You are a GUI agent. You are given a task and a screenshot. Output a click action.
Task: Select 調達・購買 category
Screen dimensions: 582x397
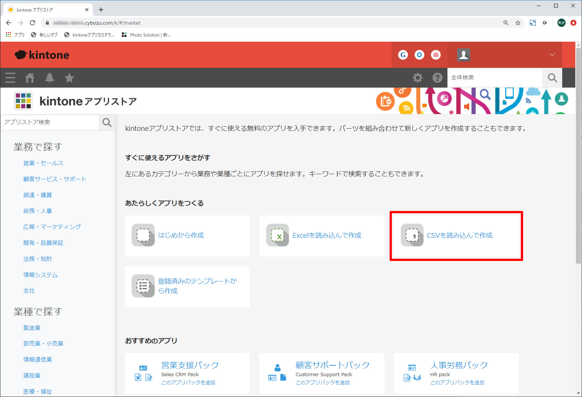(x=38, y=195)
